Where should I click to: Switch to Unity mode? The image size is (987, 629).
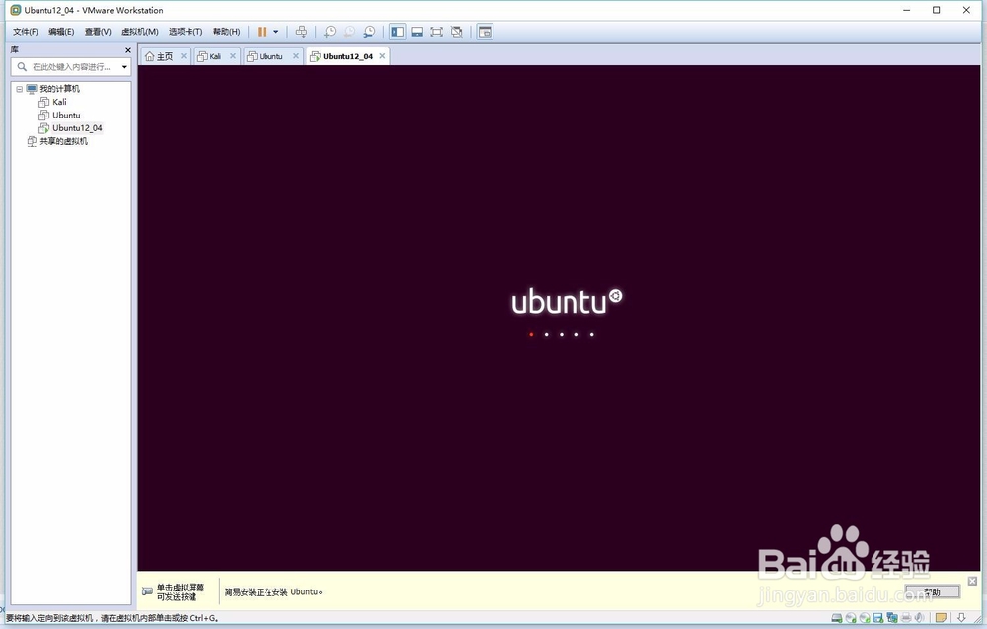pyautogui.click(x=457, y=32)
